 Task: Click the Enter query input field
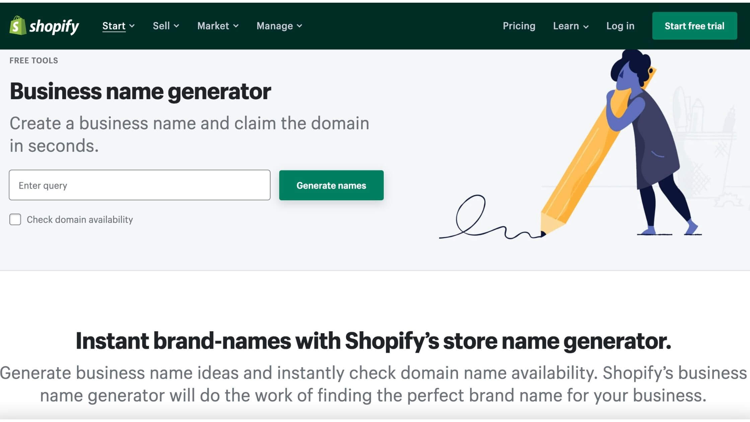point(139,185)
